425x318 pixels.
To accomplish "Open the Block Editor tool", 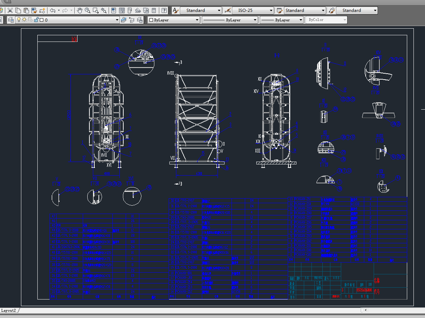I will click(42, 10).
